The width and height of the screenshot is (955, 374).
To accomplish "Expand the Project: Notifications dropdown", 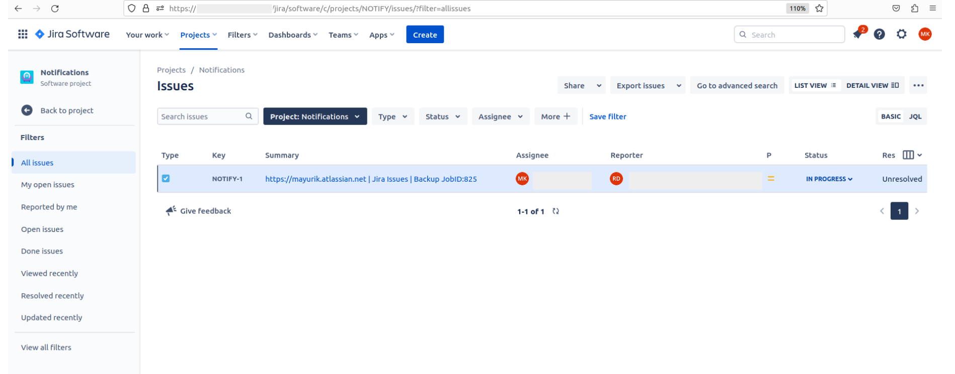I will tap(315, 116).
